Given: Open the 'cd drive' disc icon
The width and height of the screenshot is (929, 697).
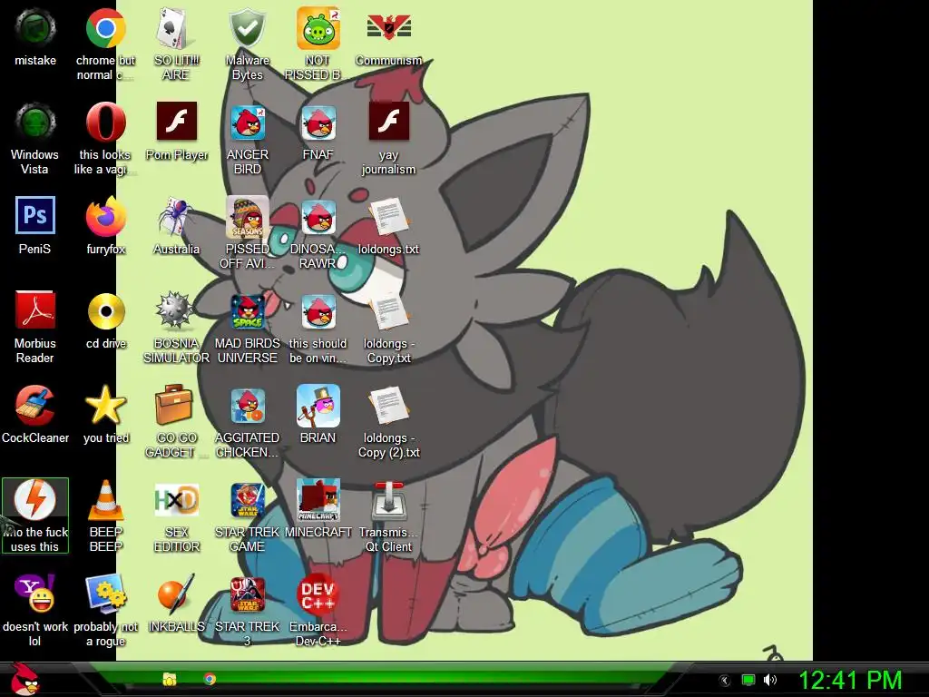Looking at the screenshot, I should click(105, 311).
